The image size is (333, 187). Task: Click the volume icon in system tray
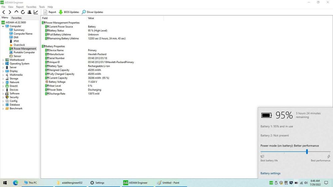tap(306, 183)
